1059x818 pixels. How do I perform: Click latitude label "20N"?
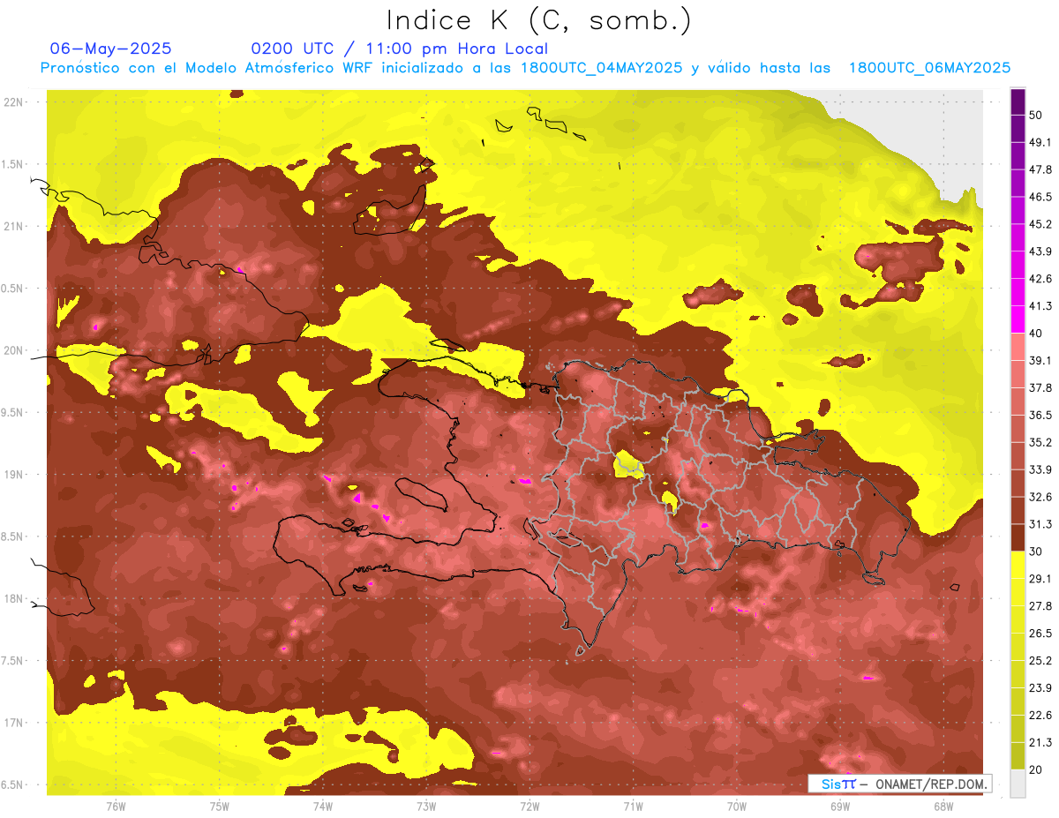click(x=15, y=350)
